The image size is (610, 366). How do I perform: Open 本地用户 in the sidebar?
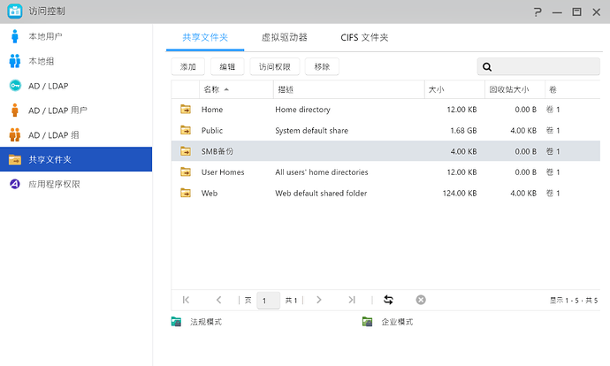[45, 37]
